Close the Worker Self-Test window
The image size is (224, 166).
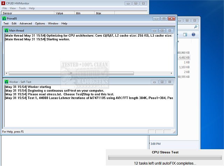click(x=170, y=82)
